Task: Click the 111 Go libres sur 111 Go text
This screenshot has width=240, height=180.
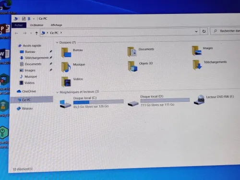Action: pos(157,105)
